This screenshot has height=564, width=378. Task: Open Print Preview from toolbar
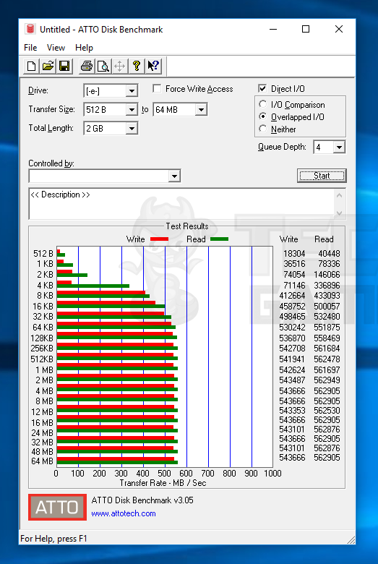pos(103,67)
